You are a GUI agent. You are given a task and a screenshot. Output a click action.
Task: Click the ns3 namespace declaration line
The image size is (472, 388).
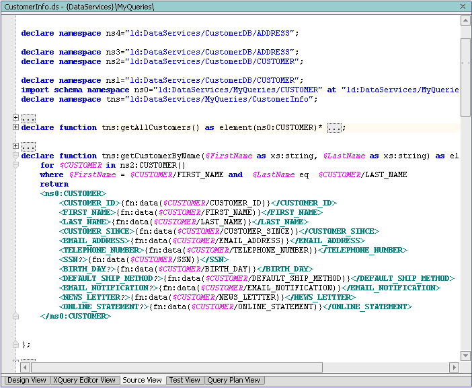click(x=160, y=52)
